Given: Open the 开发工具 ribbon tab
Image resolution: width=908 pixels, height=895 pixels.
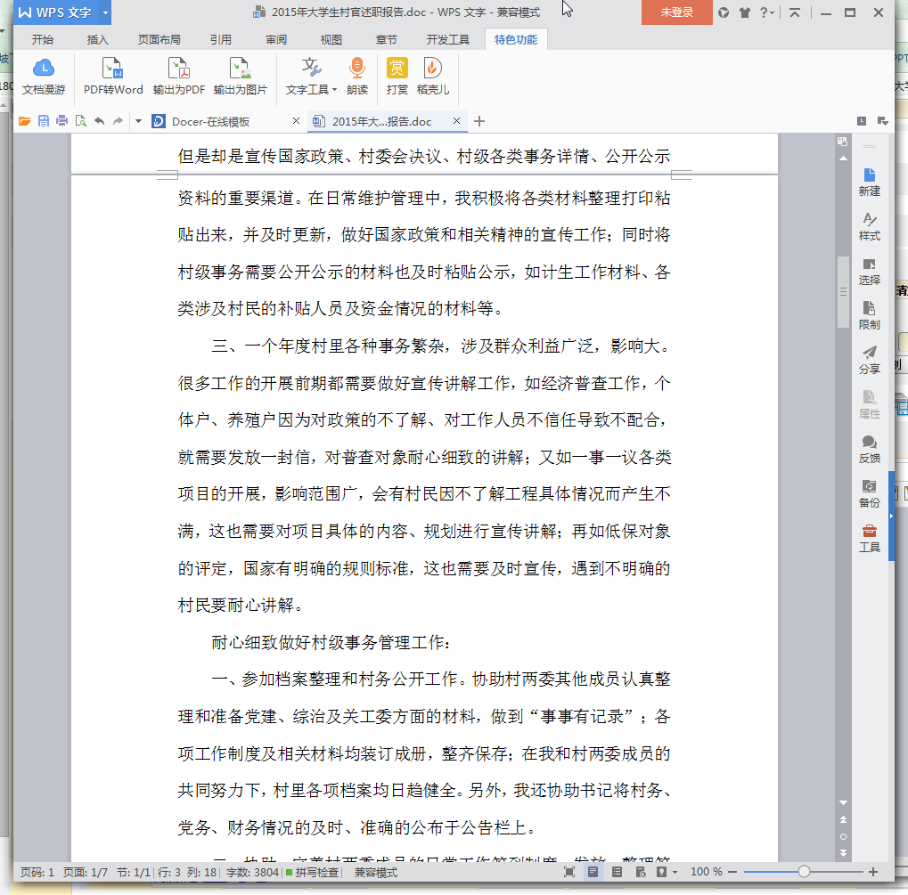Looking at the screenshot, I should click(447, 39).
